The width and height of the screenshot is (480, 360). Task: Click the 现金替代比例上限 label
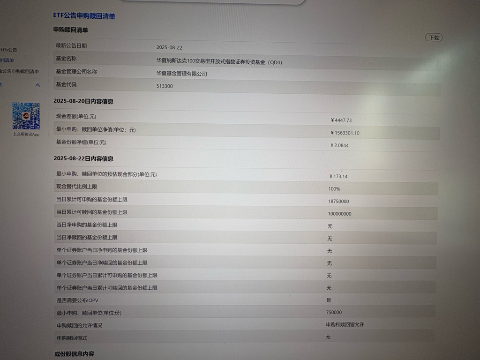(x=76, y=187)
